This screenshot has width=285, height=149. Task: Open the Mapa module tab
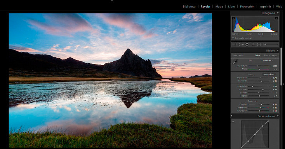click(219, 7)
